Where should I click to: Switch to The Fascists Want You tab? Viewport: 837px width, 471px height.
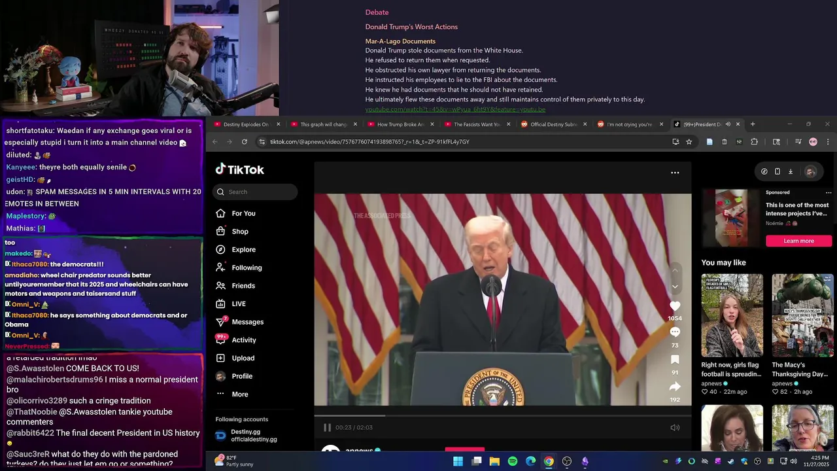(x=477, y=124)
